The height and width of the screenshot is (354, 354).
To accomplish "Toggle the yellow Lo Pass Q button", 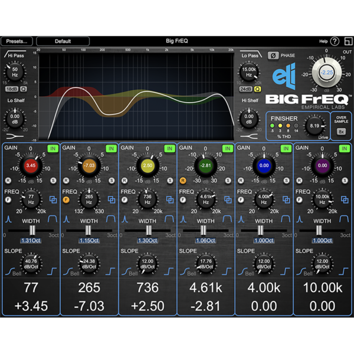I will point(257,89).
